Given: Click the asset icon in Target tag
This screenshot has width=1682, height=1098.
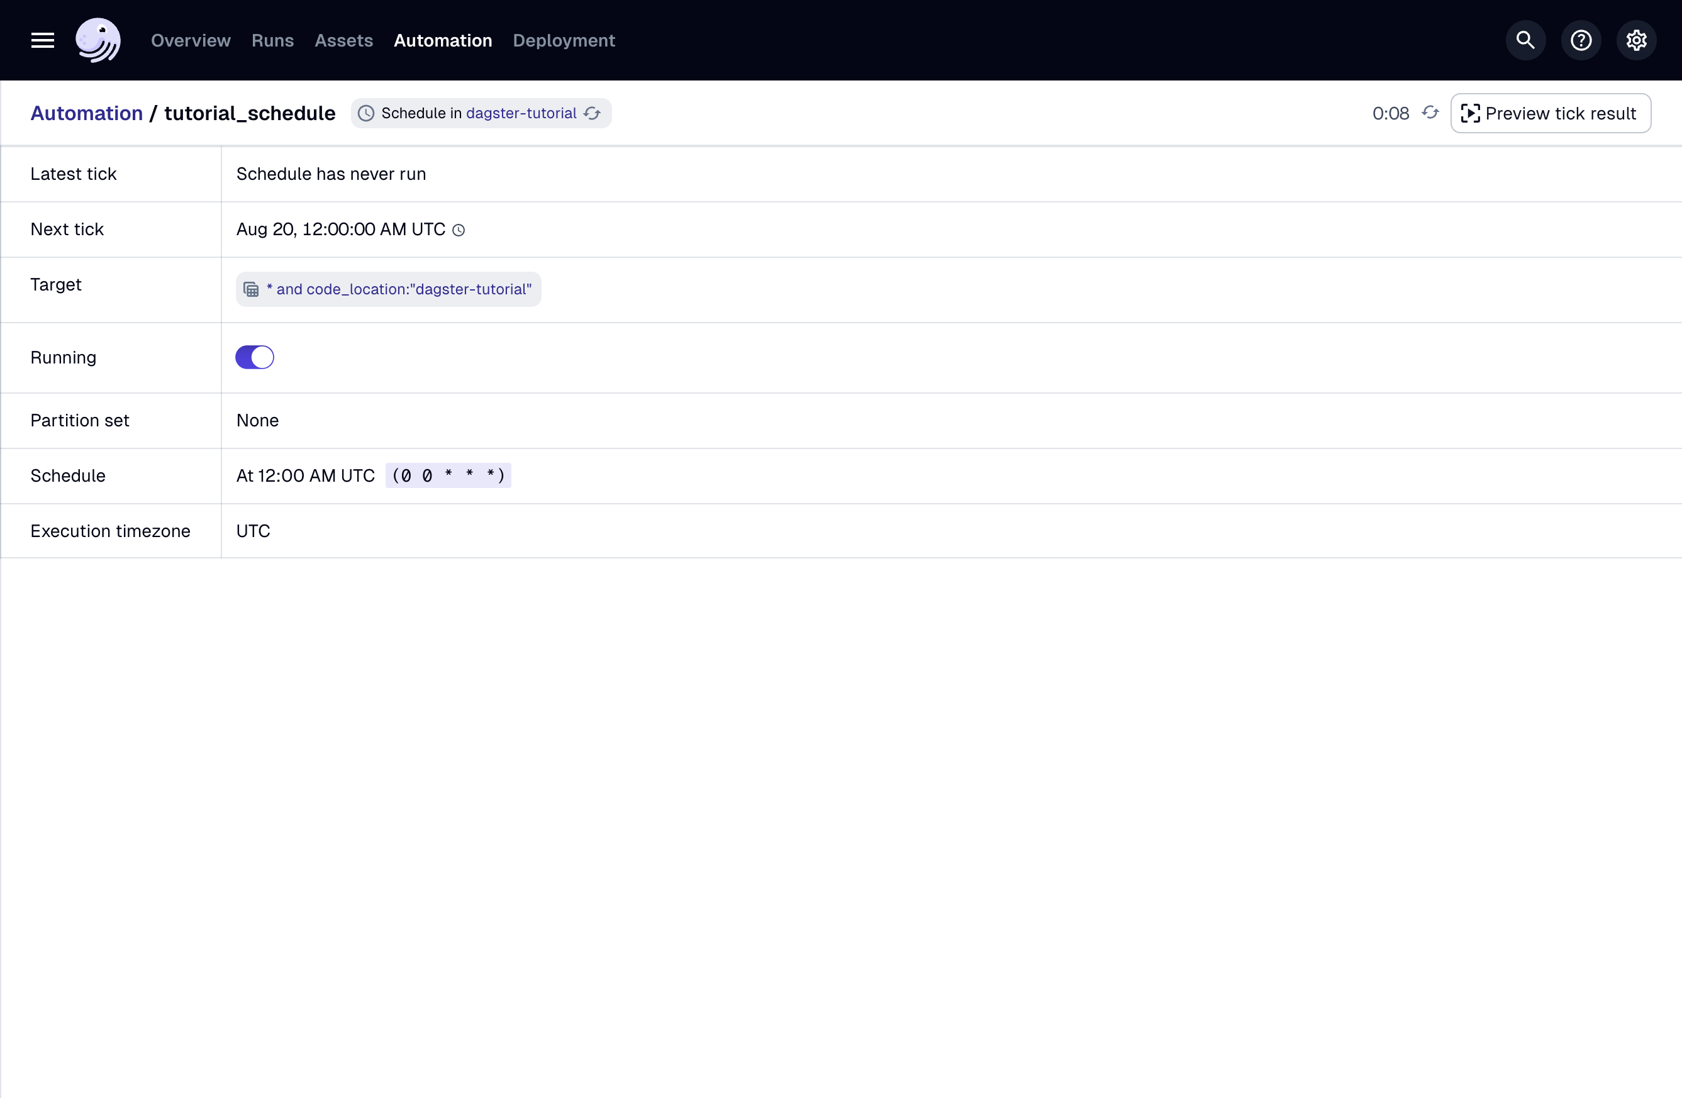Looking at the screenshot, I should (251, 290).
